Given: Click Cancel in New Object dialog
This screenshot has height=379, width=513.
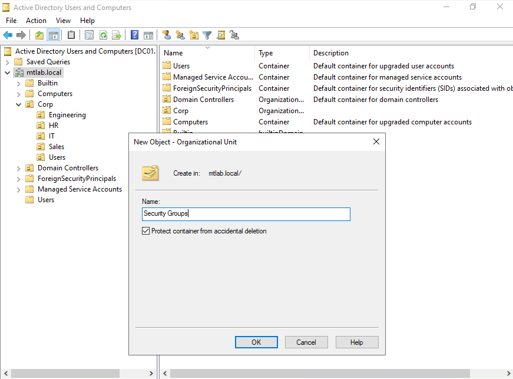Looking at the screenshot, I should 306,342.
